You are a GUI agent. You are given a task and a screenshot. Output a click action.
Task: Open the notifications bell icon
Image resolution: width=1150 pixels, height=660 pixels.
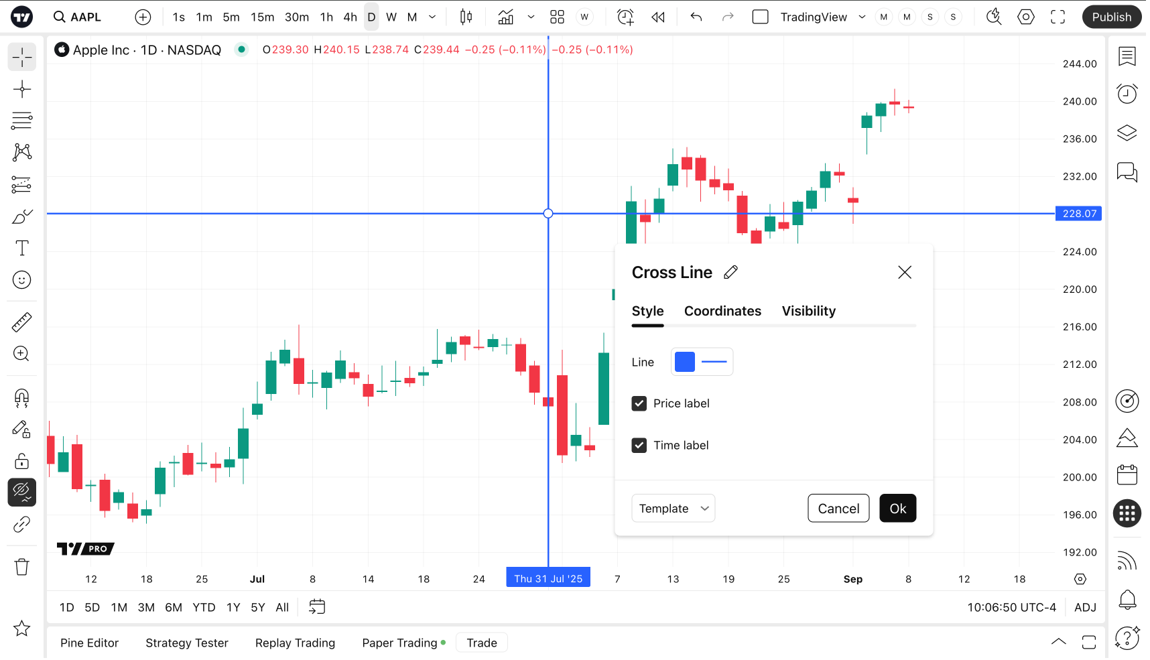pyautogui.click(x=1129, y=600)
